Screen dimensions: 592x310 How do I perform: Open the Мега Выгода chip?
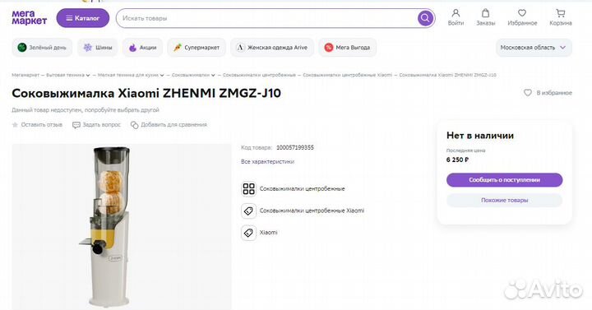click(347, 48)
